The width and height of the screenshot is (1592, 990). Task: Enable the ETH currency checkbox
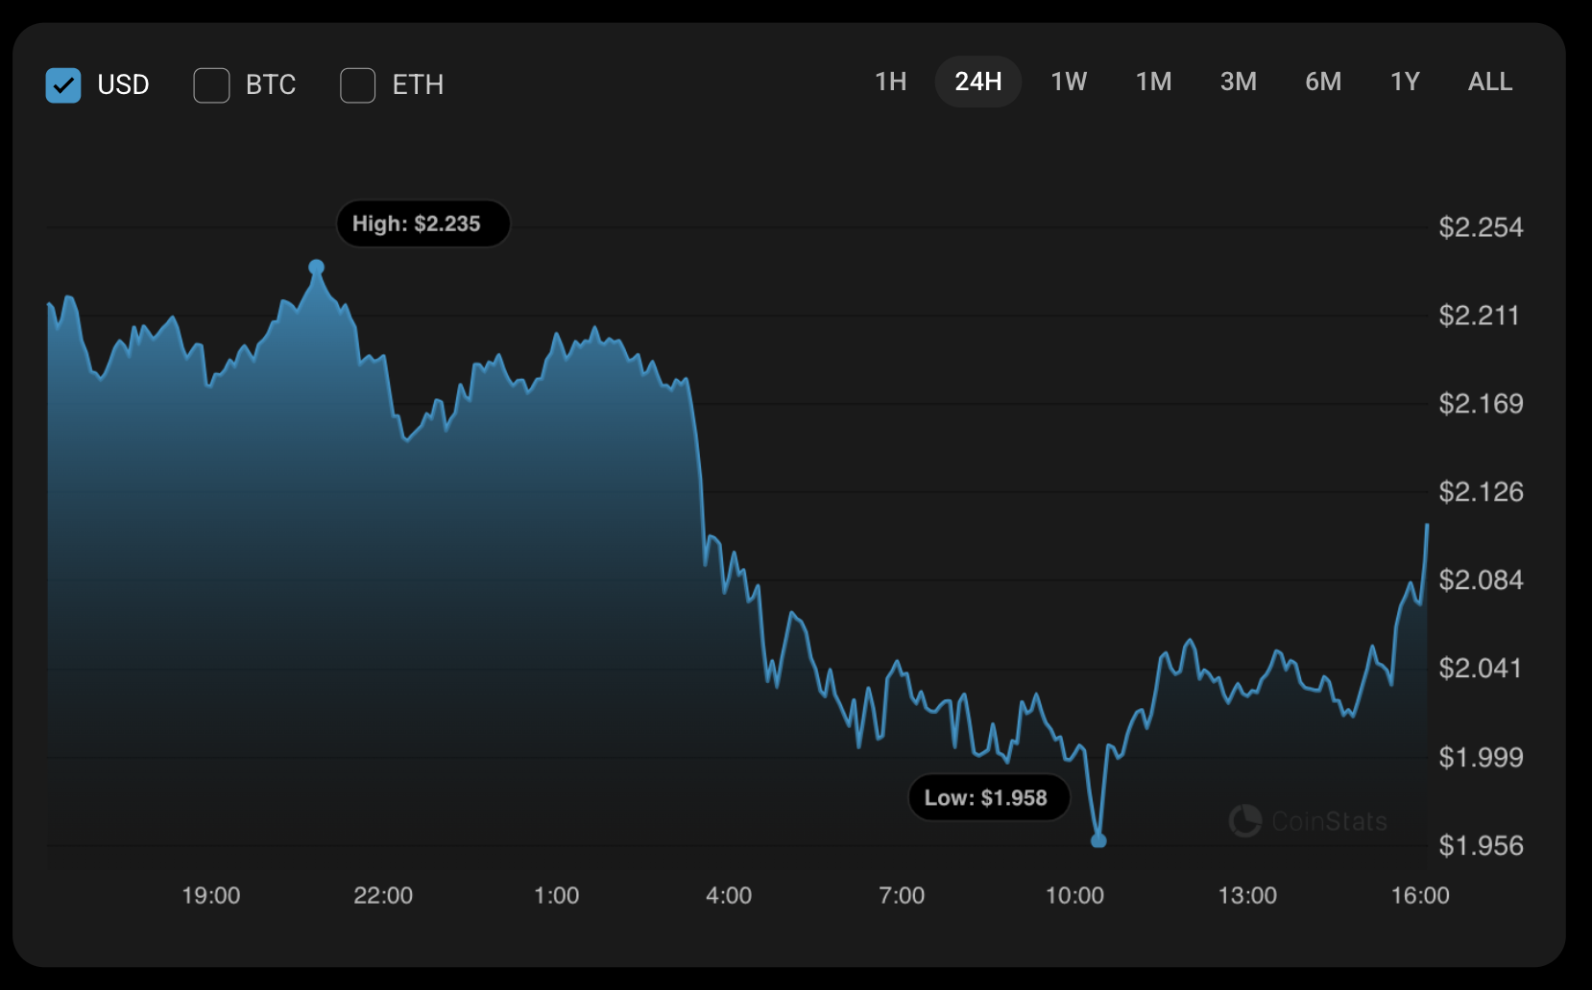click(357, 85)
